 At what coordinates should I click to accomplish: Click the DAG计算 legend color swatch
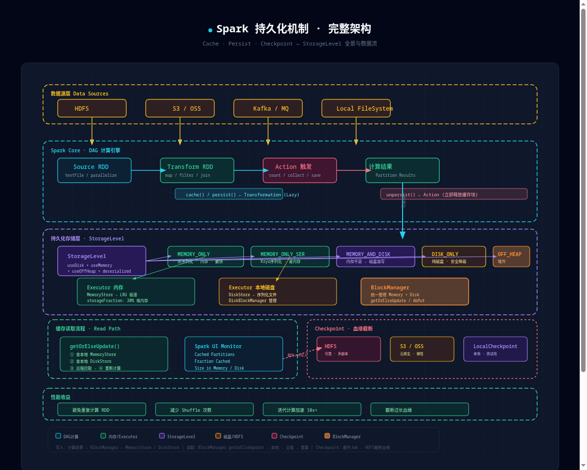coord(58,436)
